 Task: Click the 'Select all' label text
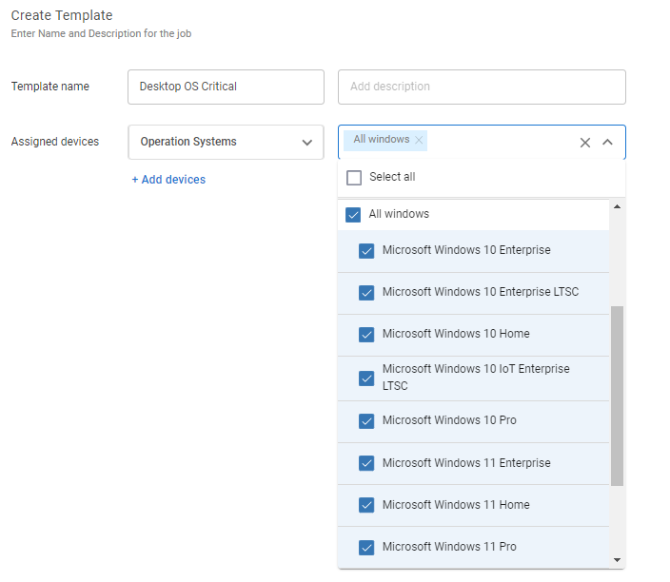tap(392, 177)
